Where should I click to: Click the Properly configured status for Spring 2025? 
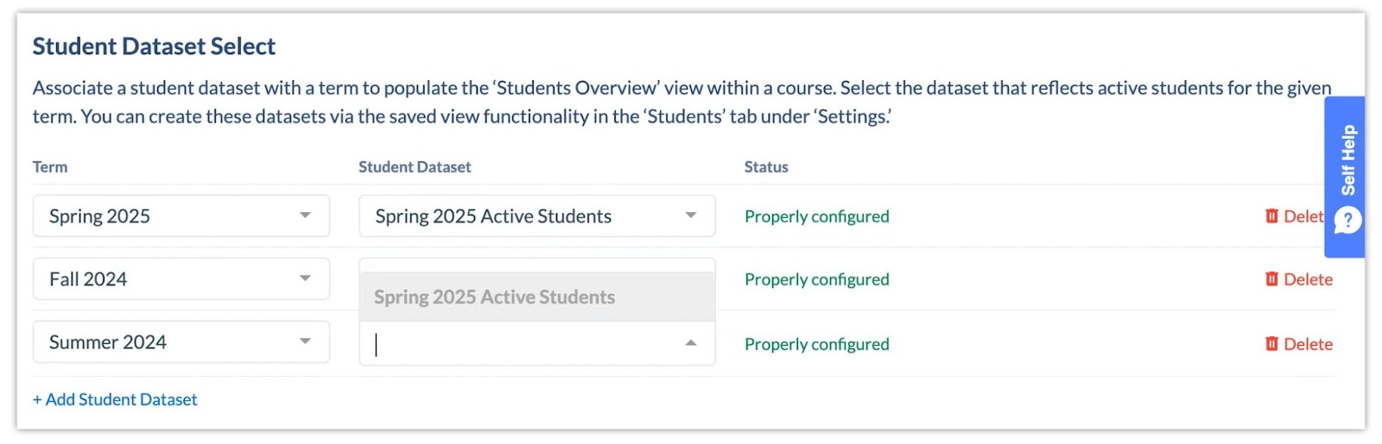[x=816, y=216]
